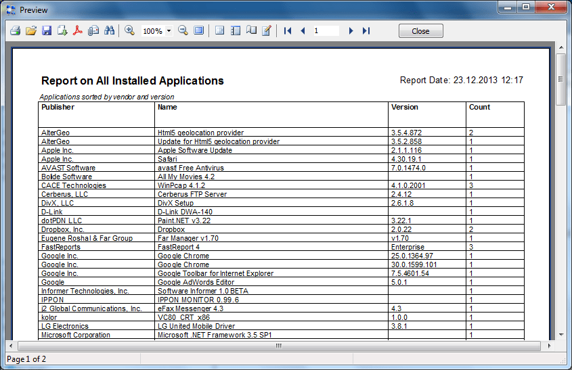The width and height of the screenshot is (572, 370).
Task: Click 'CACE Technologies' publisher cell
Action: tap(97, 185)
